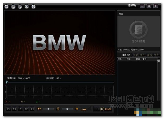Open a video file with the folder icon
The height and width of the screenshot is (119, 164).
[6, 7]
